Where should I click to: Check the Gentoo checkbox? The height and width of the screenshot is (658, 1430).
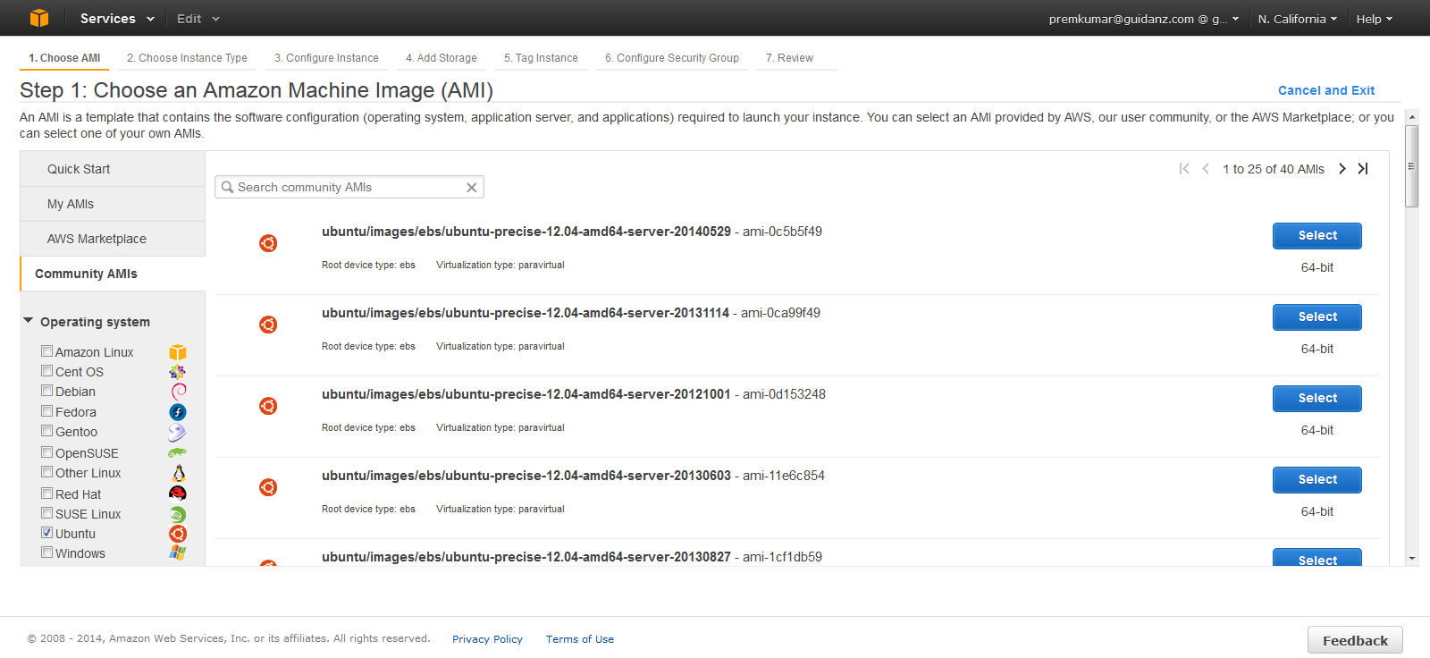pyautogui.click(x=46, y=430)
